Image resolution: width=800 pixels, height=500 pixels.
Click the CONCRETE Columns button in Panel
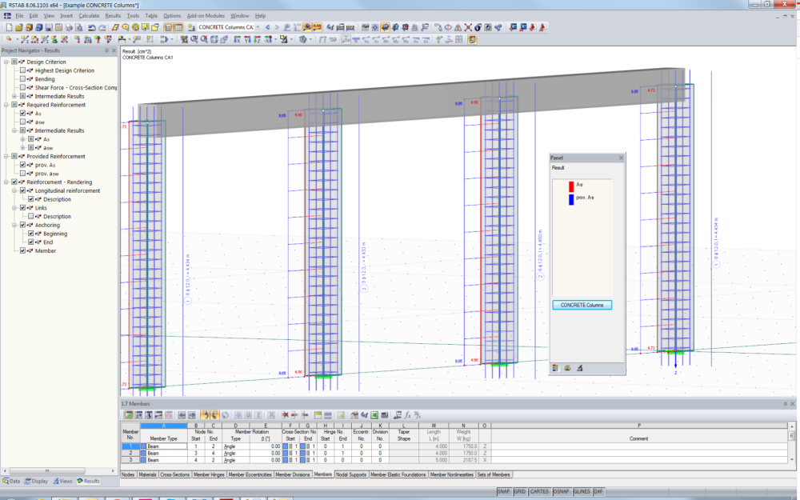582,305
